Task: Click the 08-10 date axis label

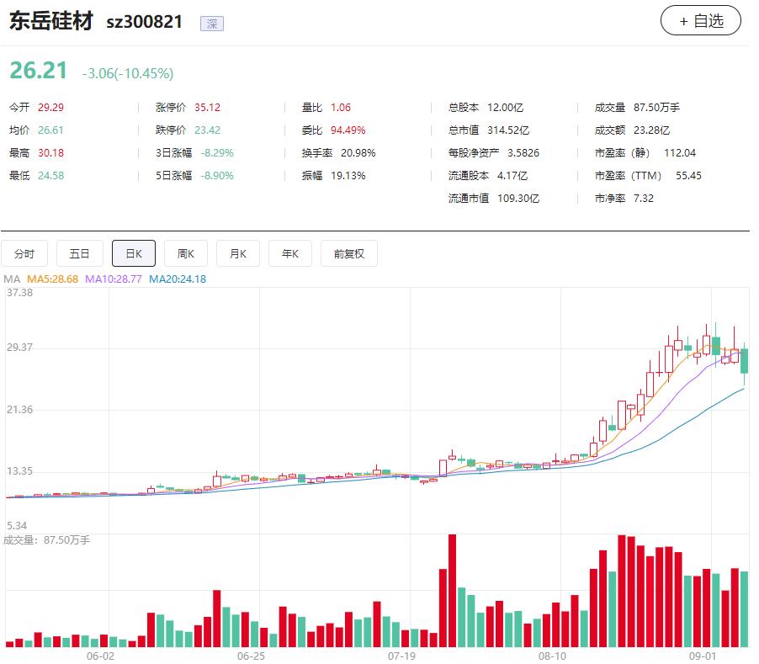Action: pos(552,656)
